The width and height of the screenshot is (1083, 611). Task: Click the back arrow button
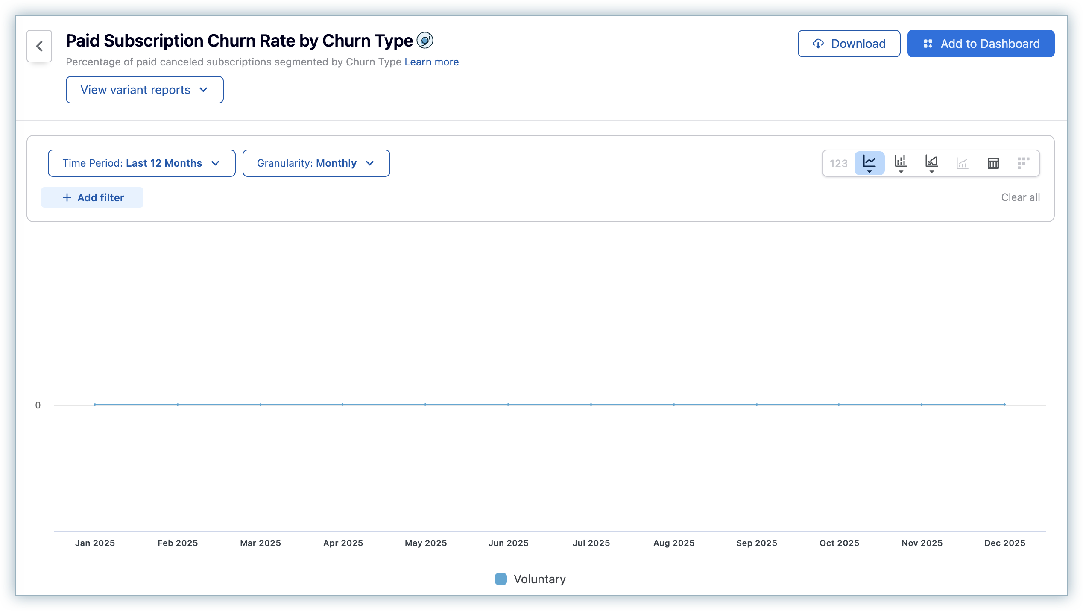point(39,46)
